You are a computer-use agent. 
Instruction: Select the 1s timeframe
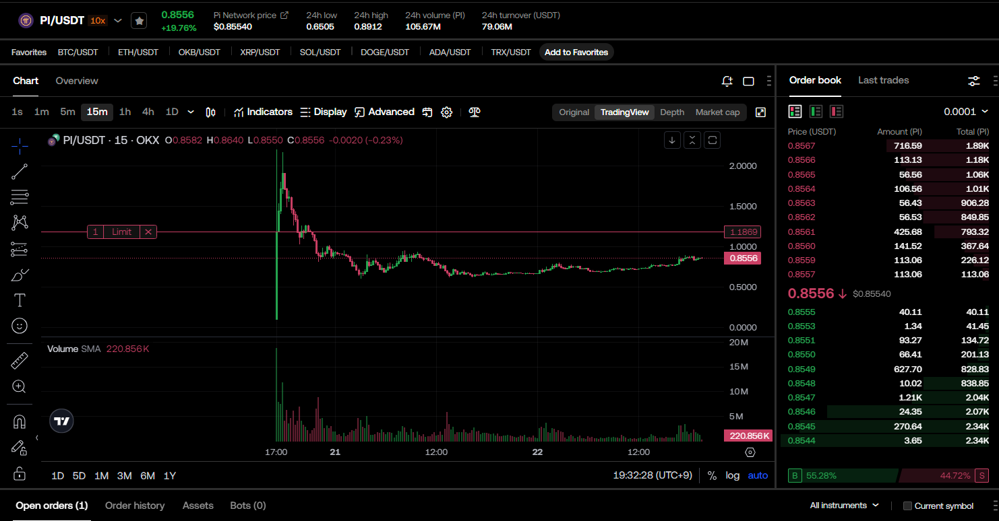[18, 112]
